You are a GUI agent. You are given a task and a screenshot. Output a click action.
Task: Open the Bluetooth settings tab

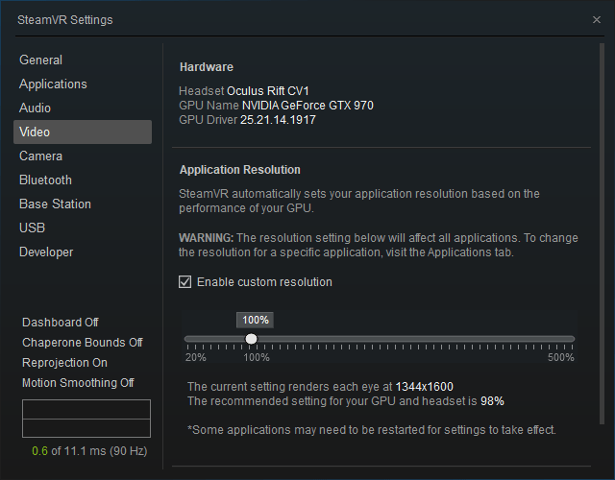(45, 180)
